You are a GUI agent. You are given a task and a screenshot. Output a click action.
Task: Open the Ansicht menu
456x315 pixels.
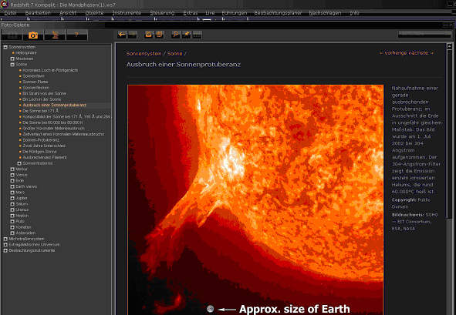68,13
